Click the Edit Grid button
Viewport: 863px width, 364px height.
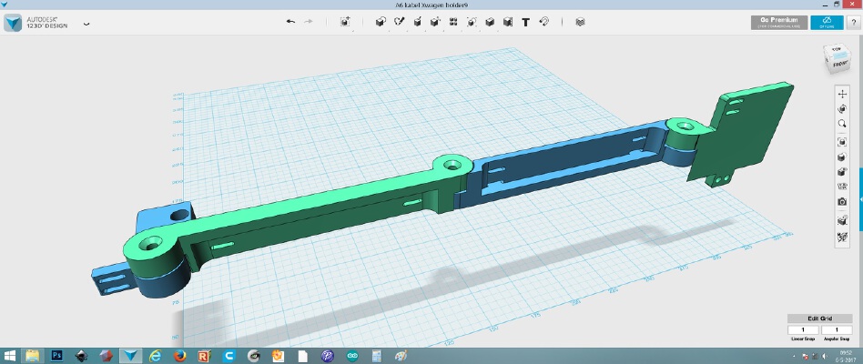point(820,318)
